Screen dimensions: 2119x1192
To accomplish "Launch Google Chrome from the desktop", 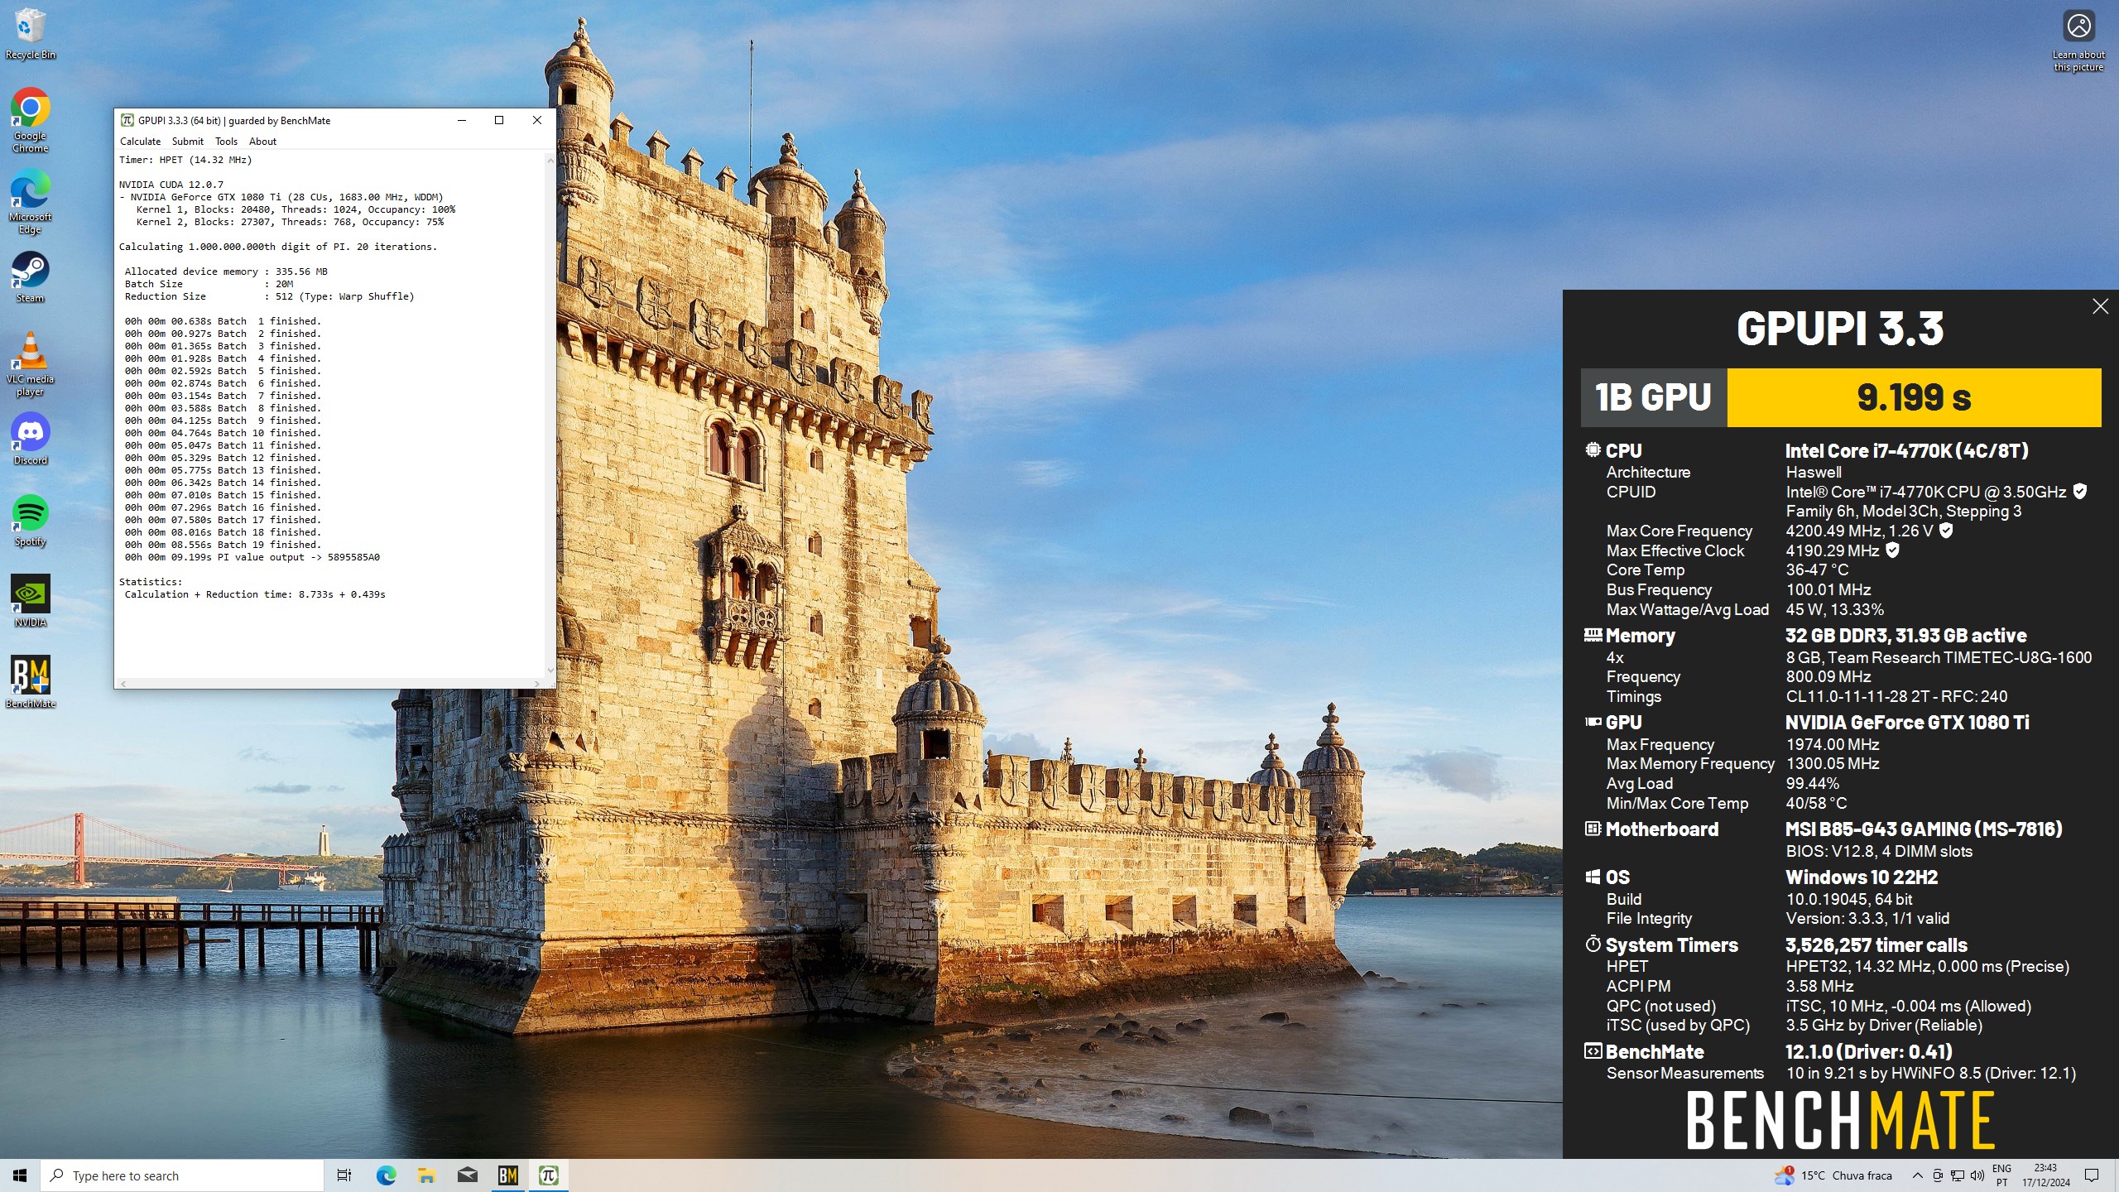I will [30, 120].
